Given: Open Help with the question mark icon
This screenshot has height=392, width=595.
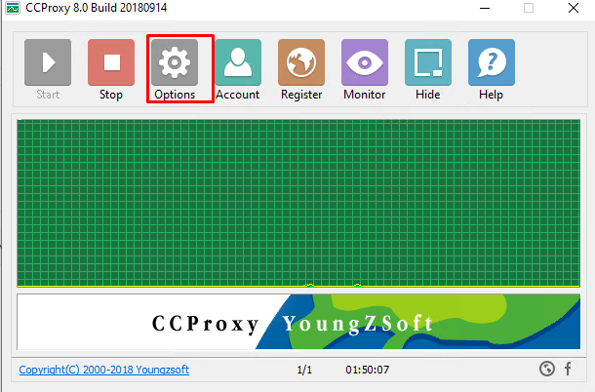Looking at the screenshot, I should 492,69.
